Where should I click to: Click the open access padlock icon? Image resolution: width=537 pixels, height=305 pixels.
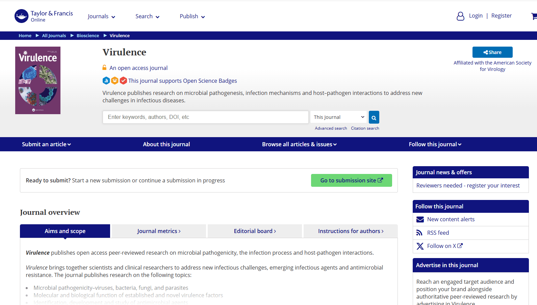coord(105,68)
